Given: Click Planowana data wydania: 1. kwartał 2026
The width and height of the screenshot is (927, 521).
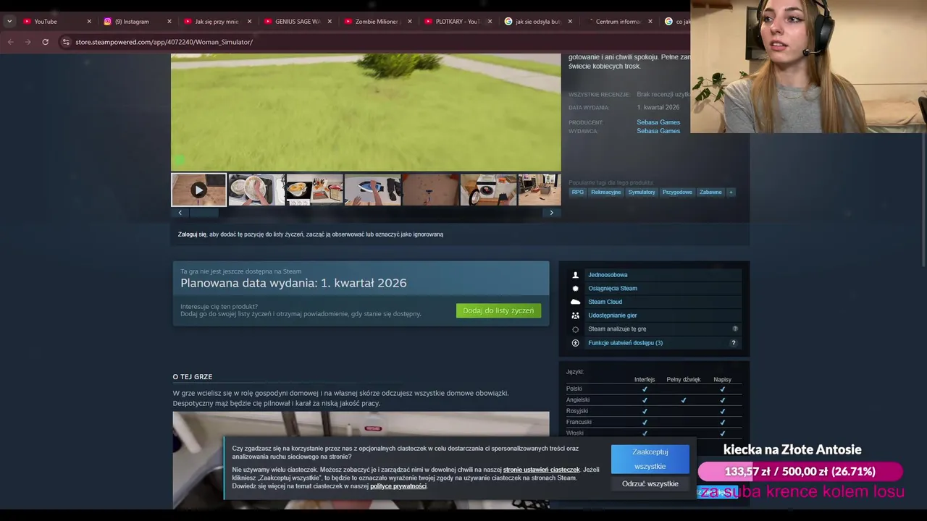Looking at the screenshot, I should click(x=293, y=283).
